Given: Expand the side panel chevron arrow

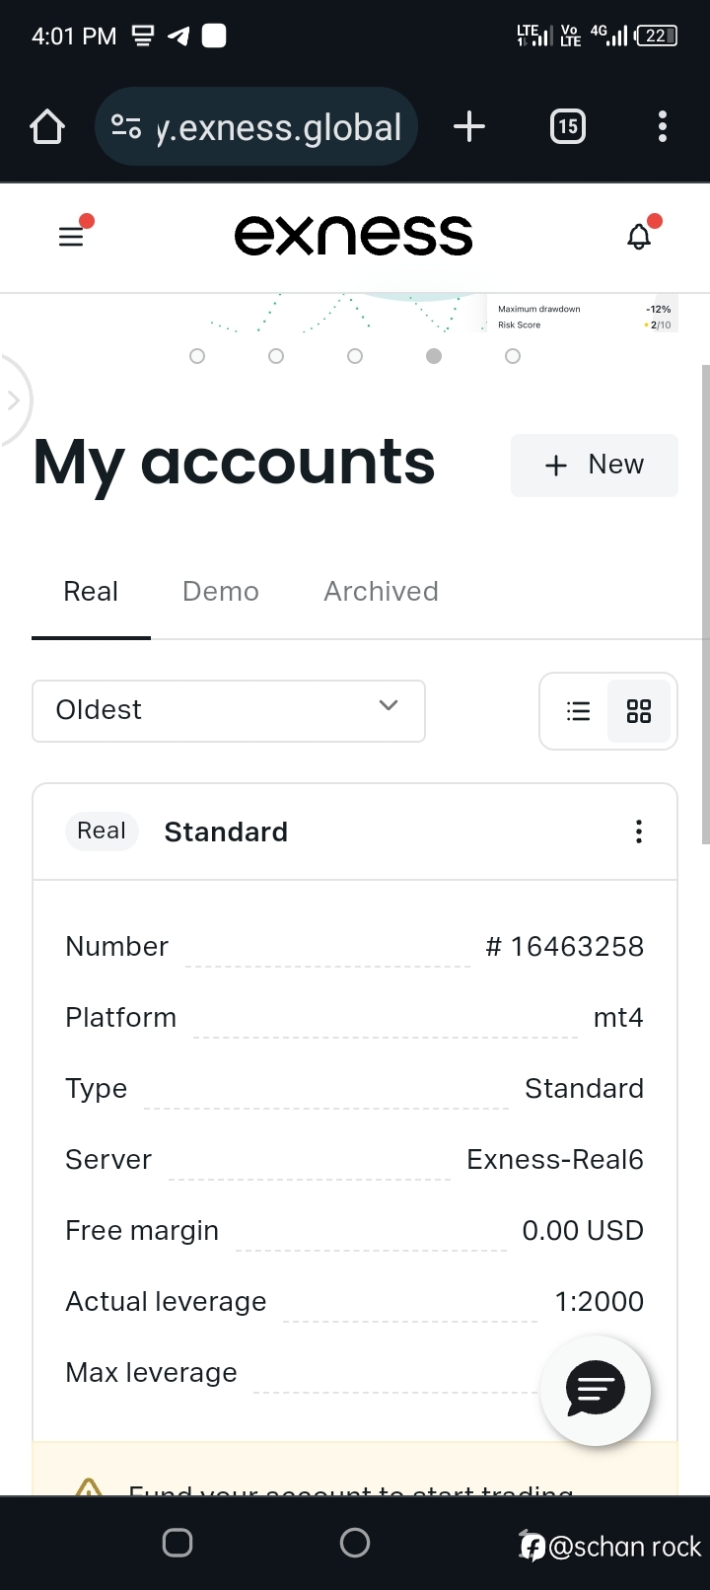Looking at the screenshot, I should point(14,400).
